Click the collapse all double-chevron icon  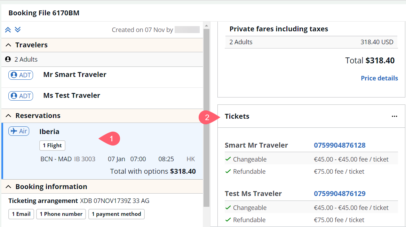point(8,30)
